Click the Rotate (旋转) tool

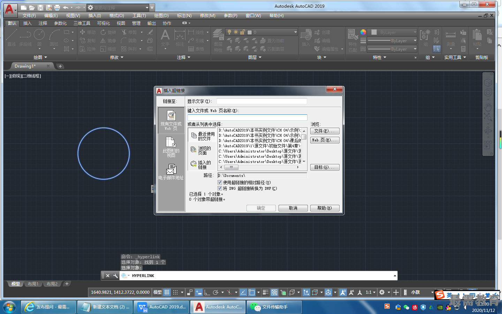point(108,32)
